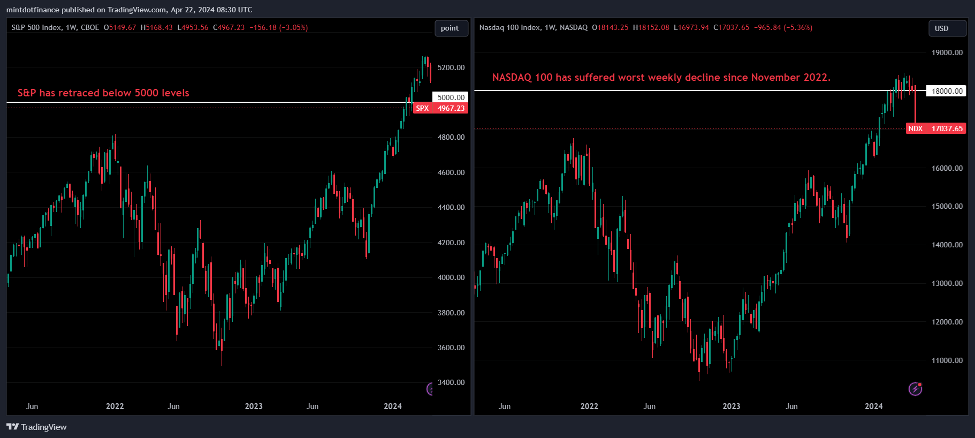Click the Nasdaq change value −965.84 (−5.36%)
This screenshot has width=975, height=438.
point(783,27)
